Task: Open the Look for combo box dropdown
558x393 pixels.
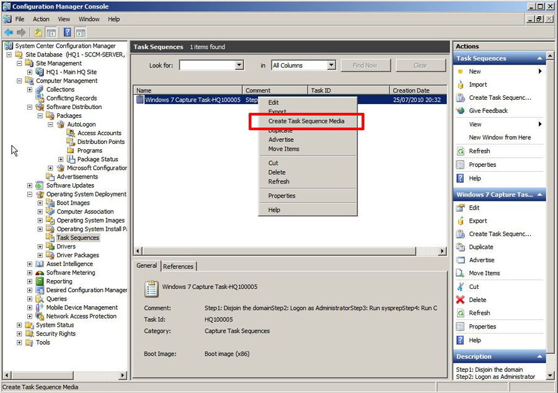Action: click(239, 65)
